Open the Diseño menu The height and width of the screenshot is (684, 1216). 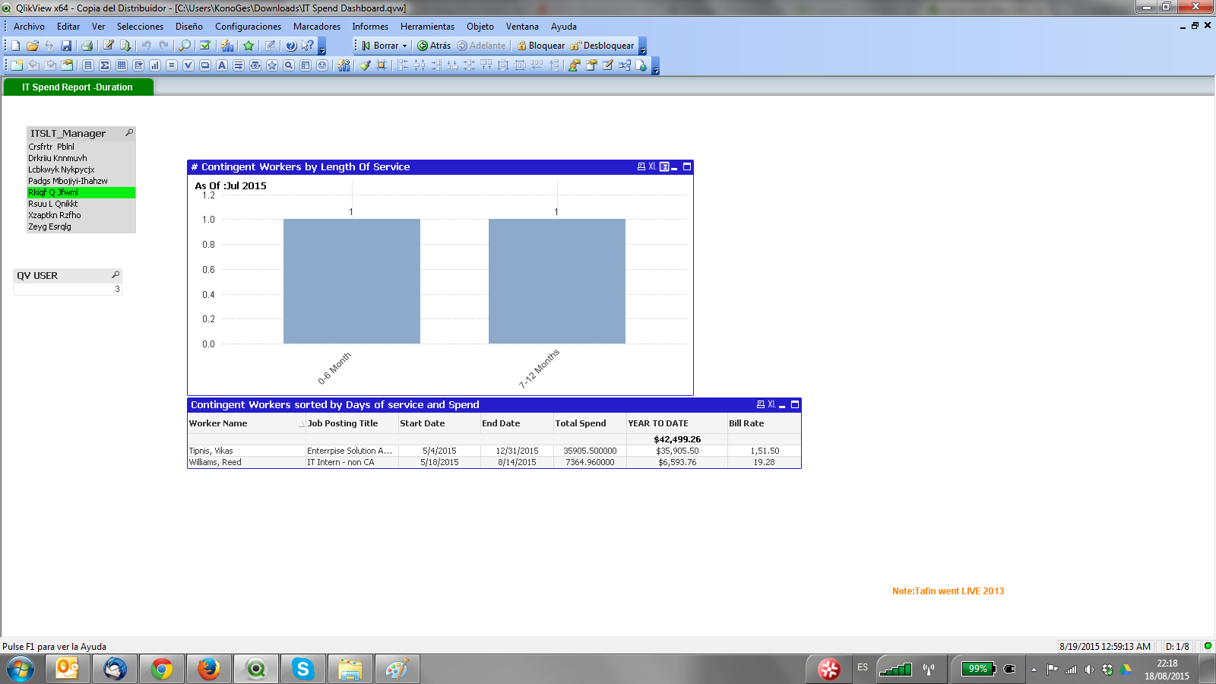189,27
